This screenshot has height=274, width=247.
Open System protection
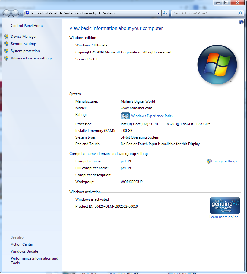pos(25,51)
